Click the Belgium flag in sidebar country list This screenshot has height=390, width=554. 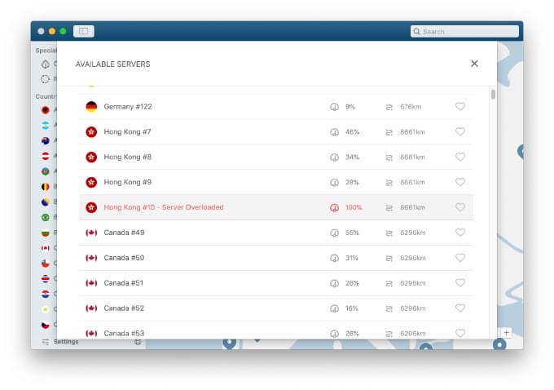(46, 187)
